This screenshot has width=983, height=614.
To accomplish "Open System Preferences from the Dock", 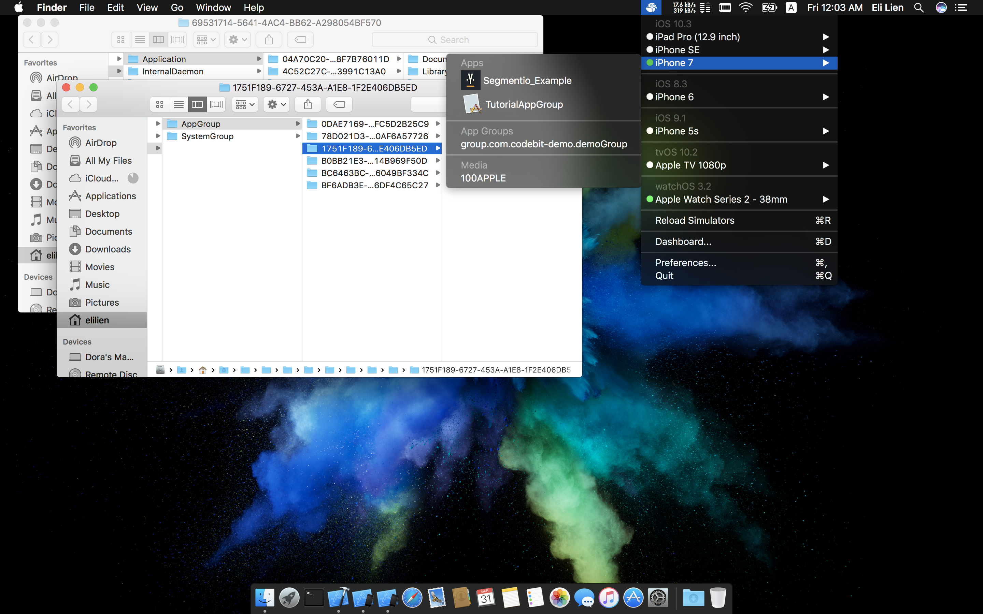I will [658, 597].
